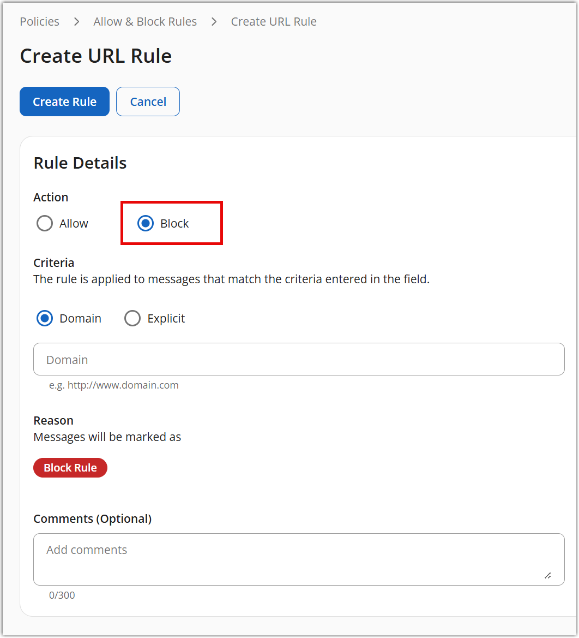Click the chevron after Allow & Block Rules
This screenshot has height=638, width=579.
click(214, 22)
